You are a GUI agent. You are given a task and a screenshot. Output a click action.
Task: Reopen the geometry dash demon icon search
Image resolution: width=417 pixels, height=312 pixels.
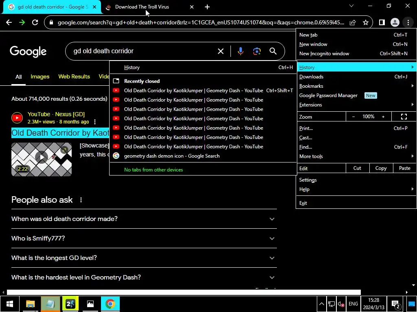203,156
